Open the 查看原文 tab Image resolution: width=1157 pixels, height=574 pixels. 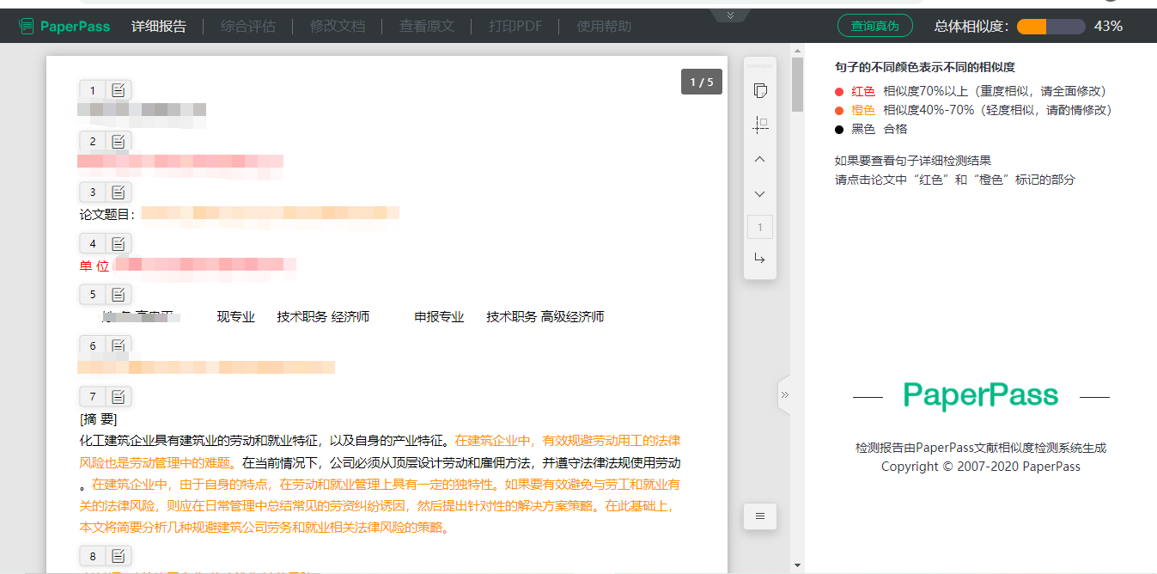pyautogui.click(x=427, y=26)
